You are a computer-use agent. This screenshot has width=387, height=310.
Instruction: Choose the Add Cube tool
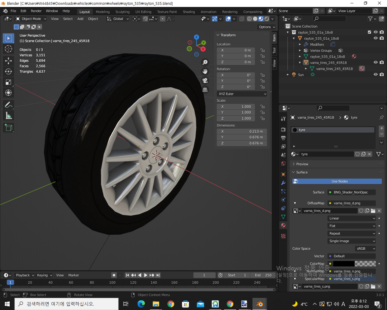(x=8, y=128)
